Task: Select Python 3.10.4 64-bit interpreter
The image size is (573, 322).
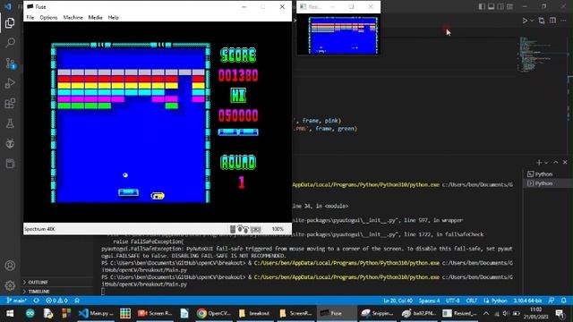Action: pyautogui.click(x=527, y=301)
